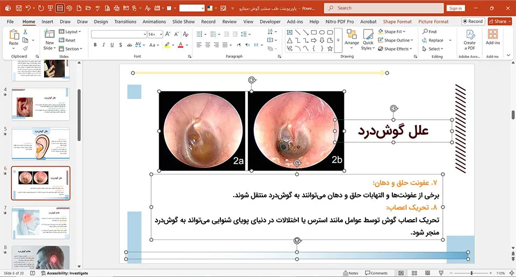Toggle Strikethrough formatting
516x277 pixels.
[x=130, y=45]
